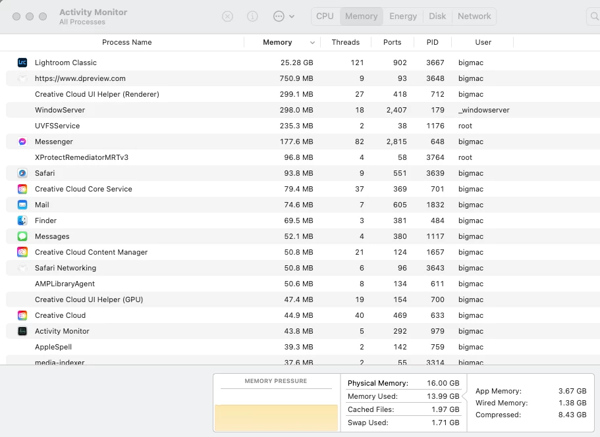The image size is (600, 437).
Task: Select the UVFSService process row
Action: tap(302, 126)
